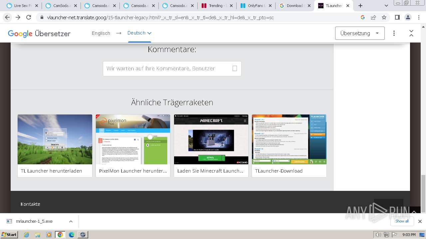Close the Trending tab

tap(231, 6)
